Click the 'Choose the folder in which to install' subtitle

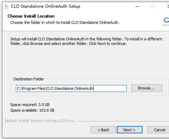[65, 22]
